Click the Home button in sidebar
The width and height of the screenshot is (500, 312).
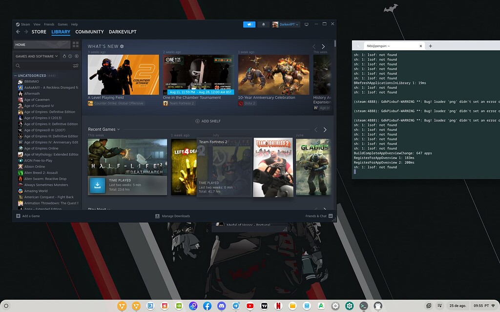(42, 44)
